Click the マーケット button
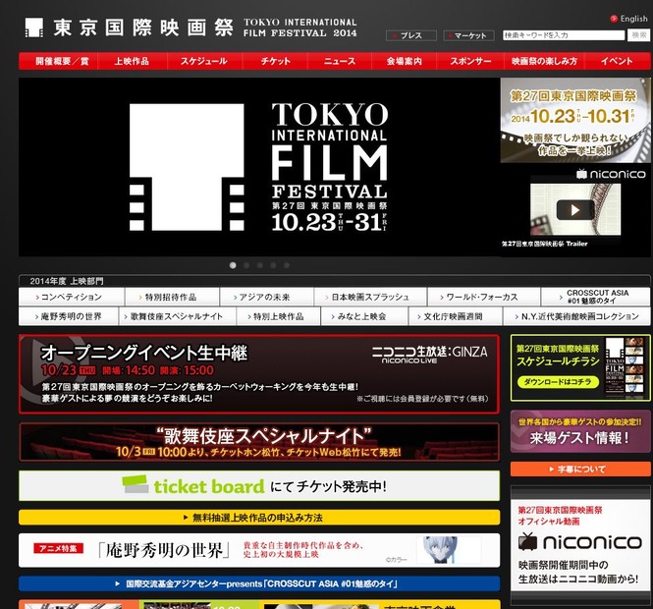653x609 pixels. click(x=469, y=35)
